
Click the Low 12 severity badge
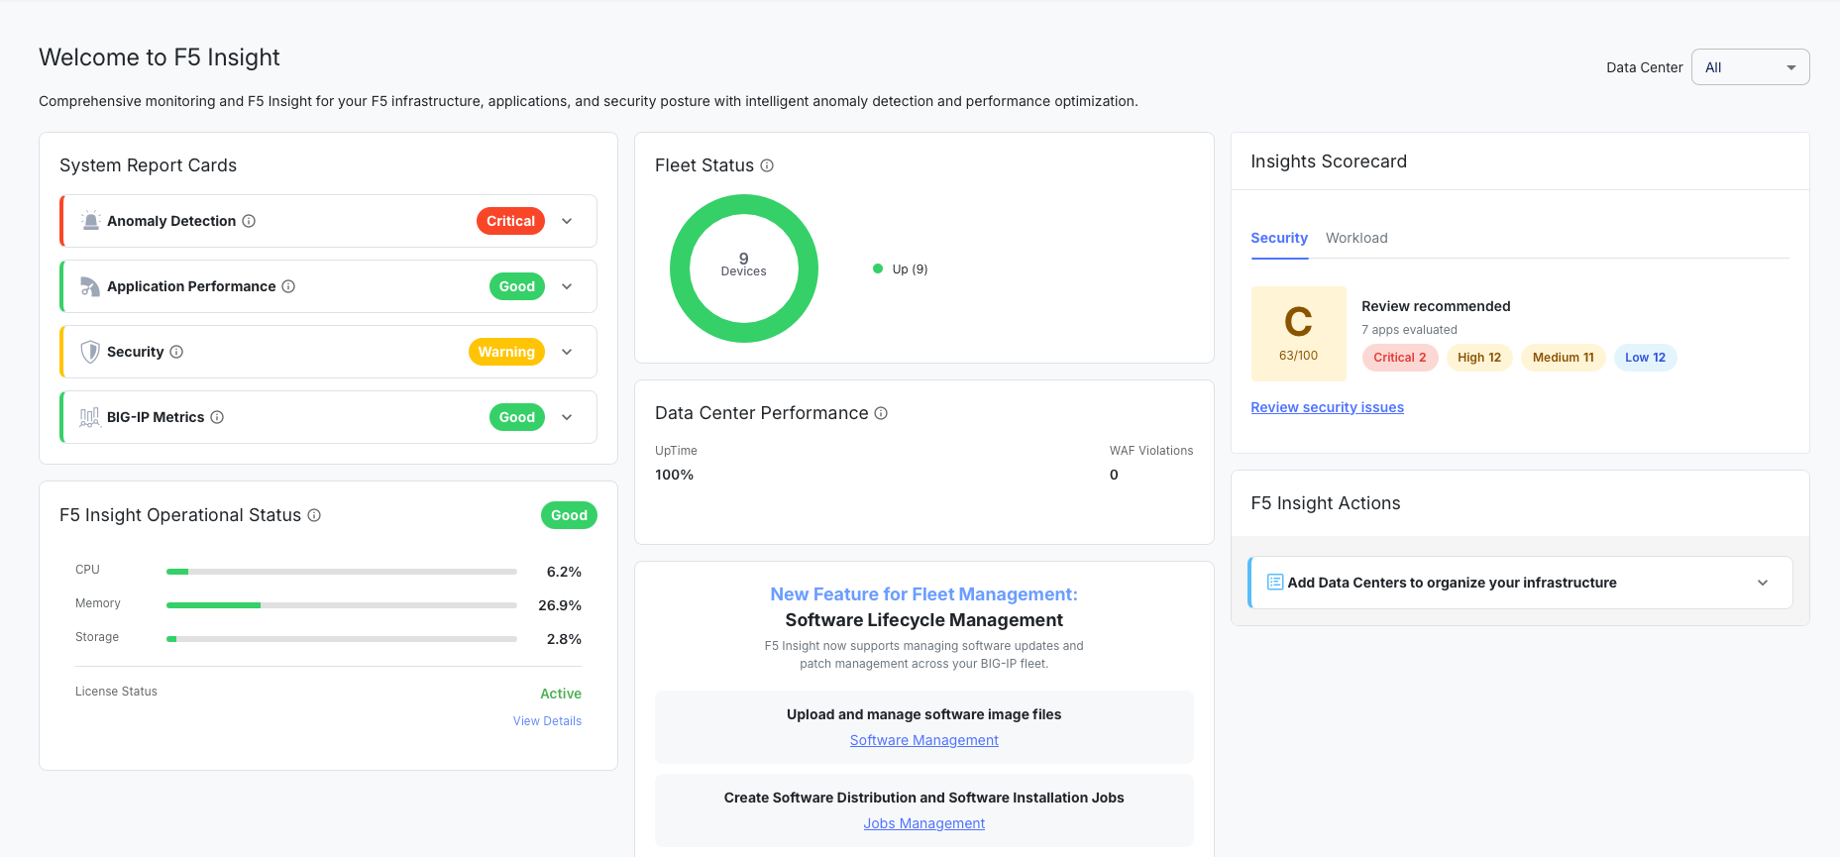1646,358
